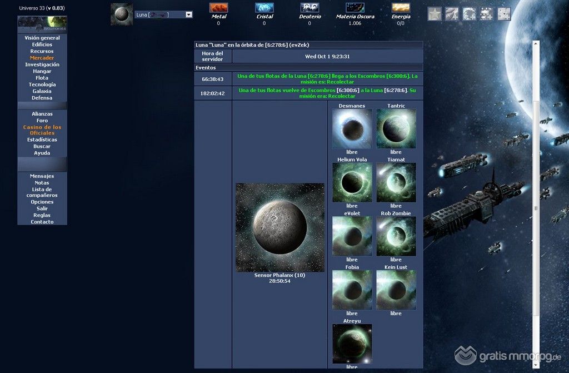The width and height of the screenshot is (569, 373).
Task: Click the moon thumbnail beside planet selector
Action: pyautogui.click(x=122, y=14)
